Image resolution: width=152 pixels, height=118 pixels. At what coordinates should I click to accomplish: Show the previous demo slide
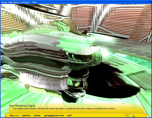pos(127,115)
